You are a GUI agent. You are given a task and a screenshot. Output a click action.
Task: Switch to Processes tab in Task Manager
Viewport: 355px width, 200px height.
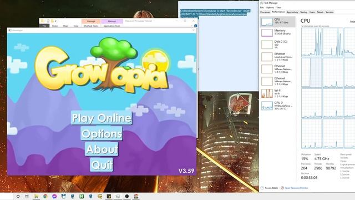click(x=265, y=12)
